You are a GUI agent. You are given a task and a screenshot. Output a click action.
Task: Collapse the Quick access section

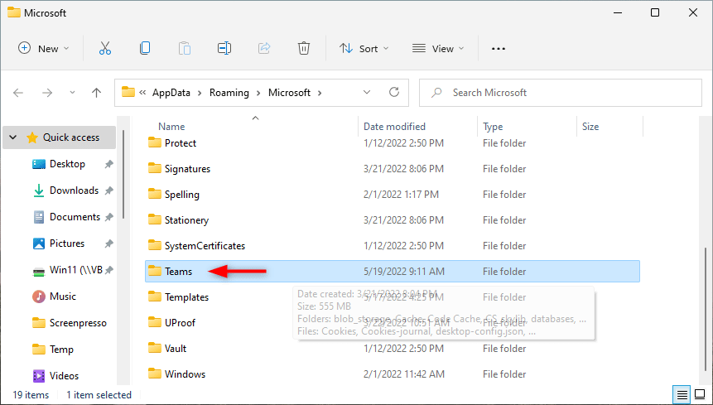coord(13,137)
